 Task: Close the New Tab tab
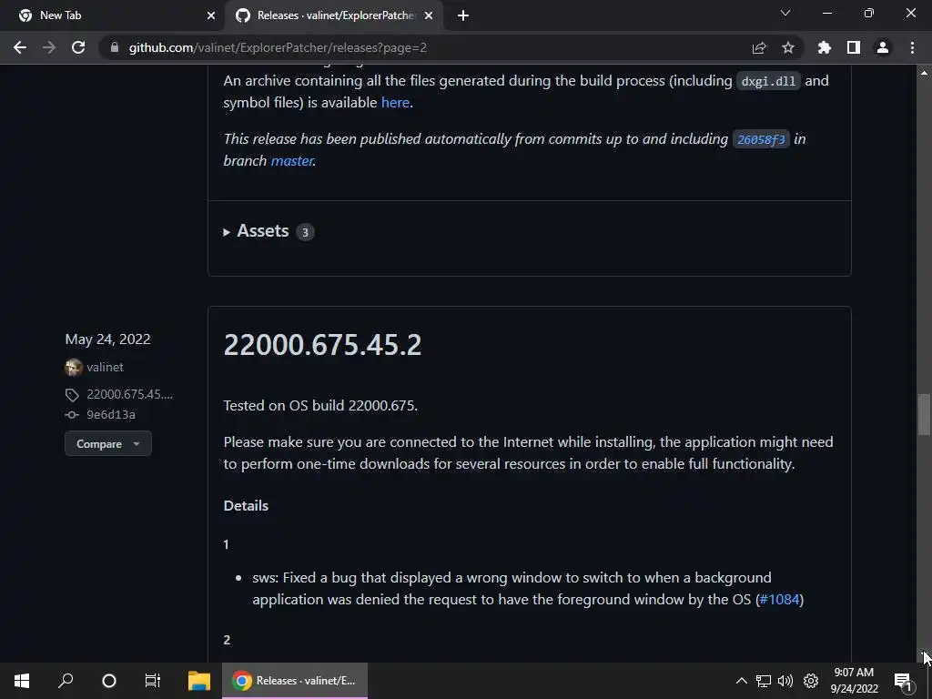[x=211, y=15]
